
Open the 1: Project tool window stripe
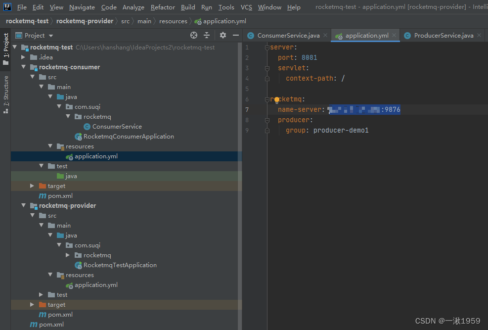(5, 49)
